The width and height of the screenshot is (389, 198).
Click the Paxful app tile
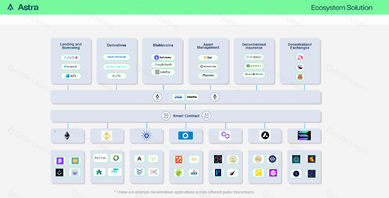point(100,158)
